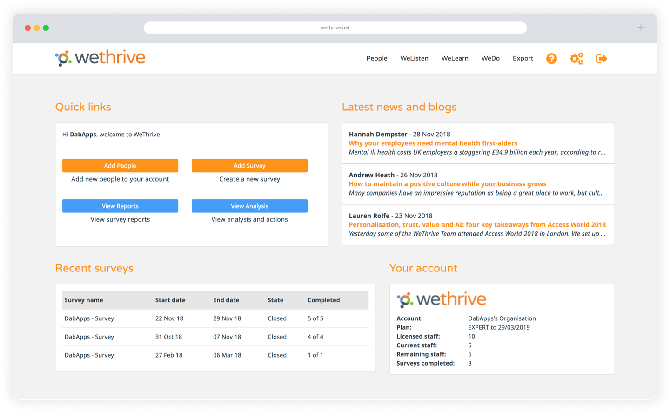Click the View Reports button
670x413 pixels.
pos(120,206)
